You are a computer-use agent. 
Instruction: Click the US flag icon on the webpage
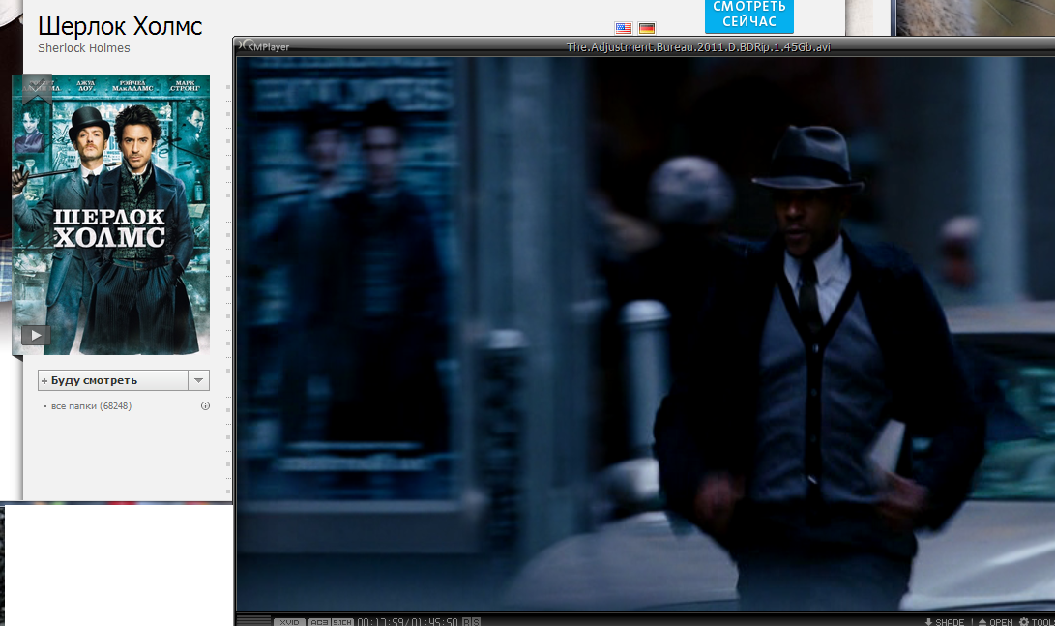point(624,28)
